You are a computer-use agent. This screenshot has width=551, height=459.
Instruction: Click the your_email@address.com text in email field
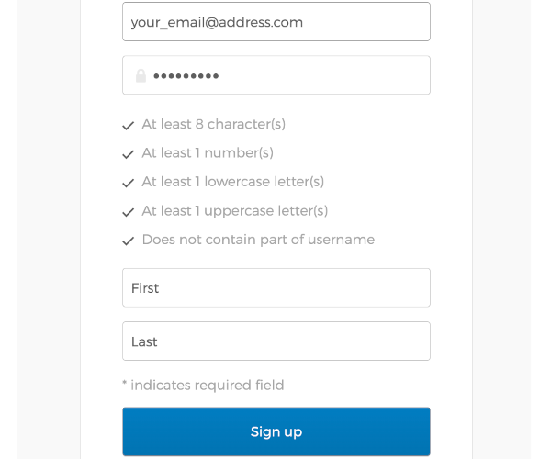coord(217,22)
